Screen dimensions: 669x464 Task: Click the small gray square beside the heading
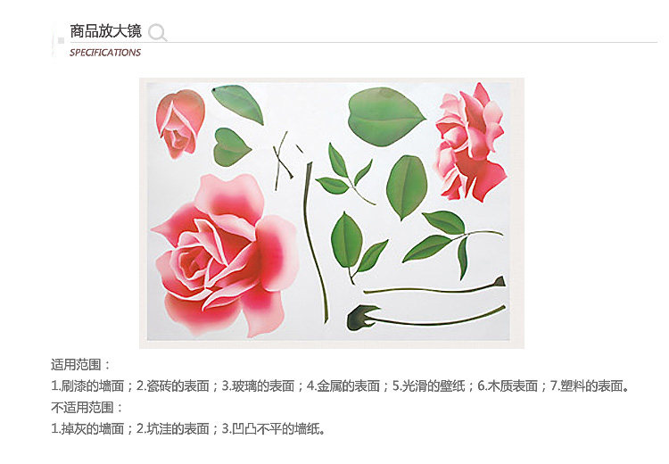[61, 40]
